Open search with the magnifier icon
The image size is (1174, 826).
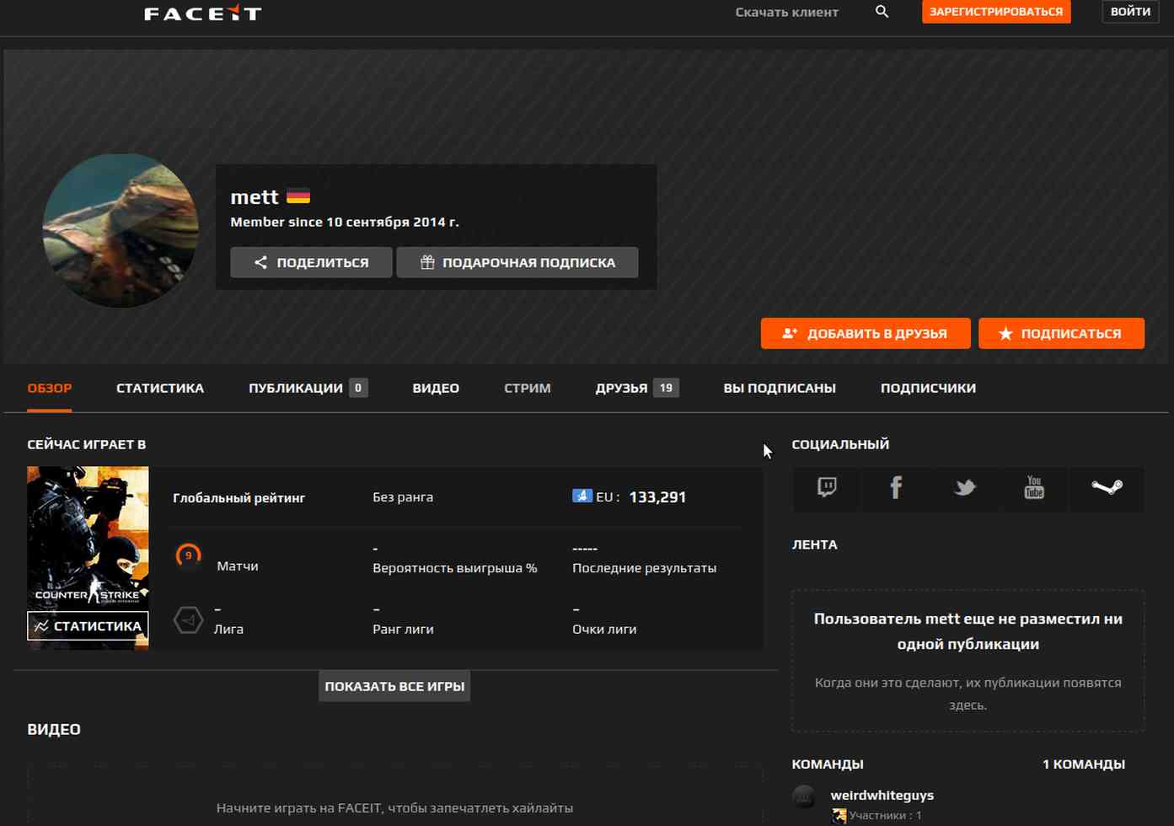[882, 12]
